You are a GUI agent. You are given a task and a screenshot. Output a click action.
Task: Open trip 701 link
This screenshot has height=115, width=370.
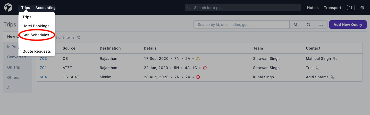(43, 68)
